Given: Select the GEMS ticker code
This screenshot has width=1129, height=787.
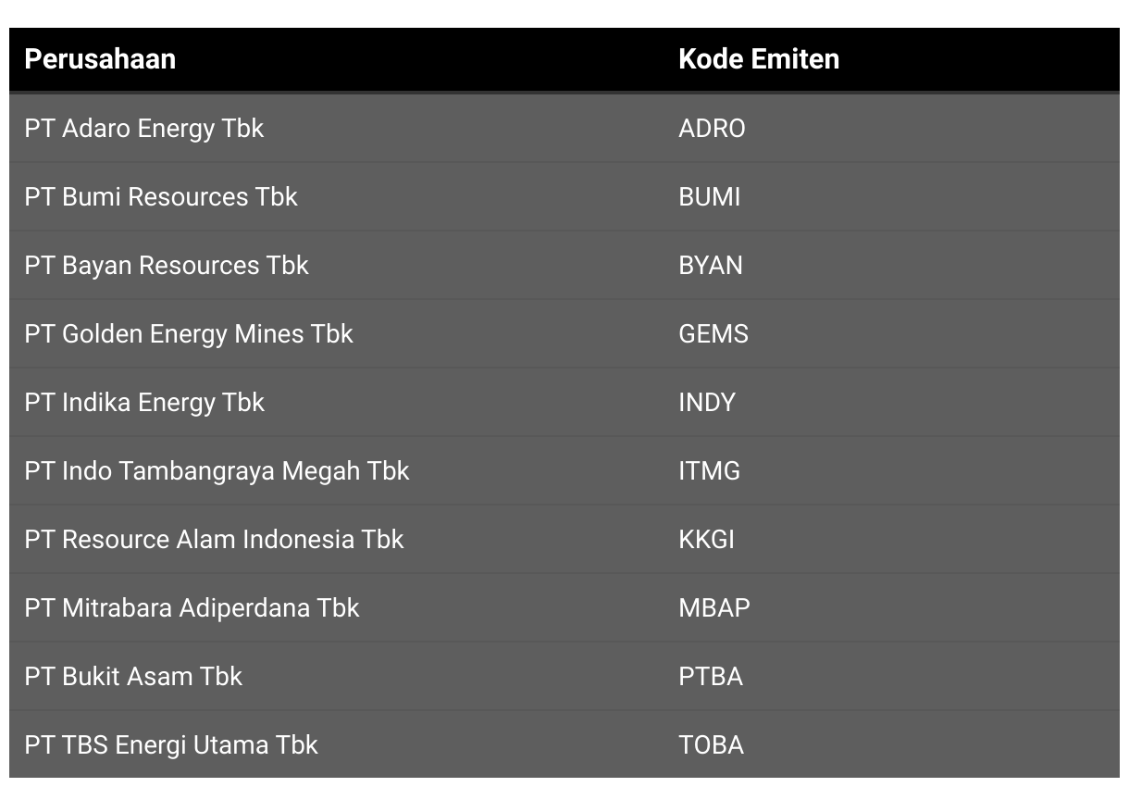Looking at the screenshot, I should [x=713, y=334].
